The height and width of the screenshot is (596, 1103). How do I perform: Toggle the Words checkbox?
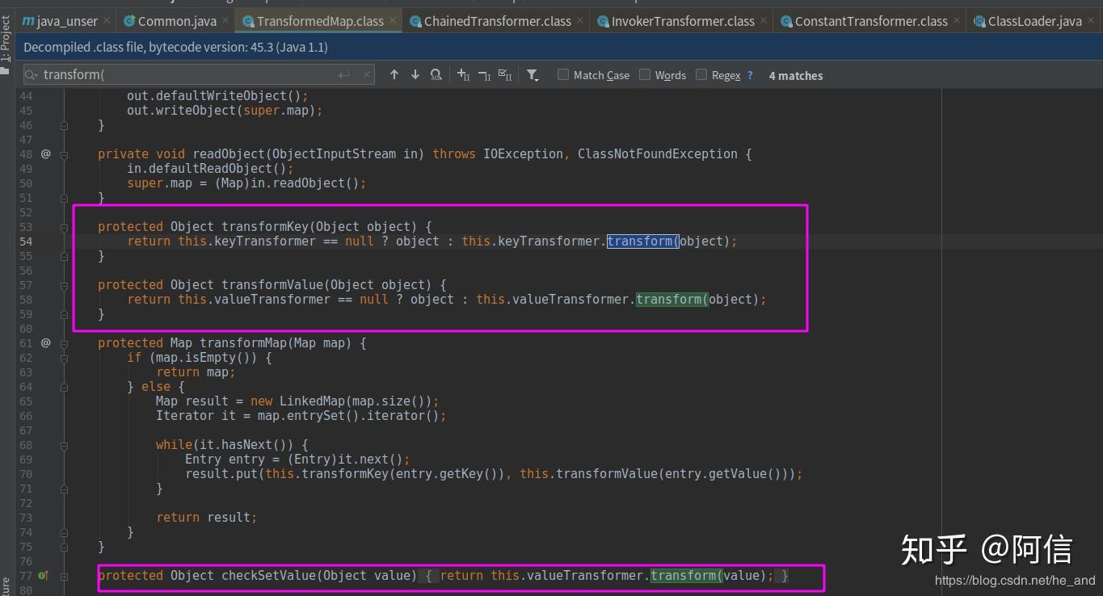[x=645, y=75]
